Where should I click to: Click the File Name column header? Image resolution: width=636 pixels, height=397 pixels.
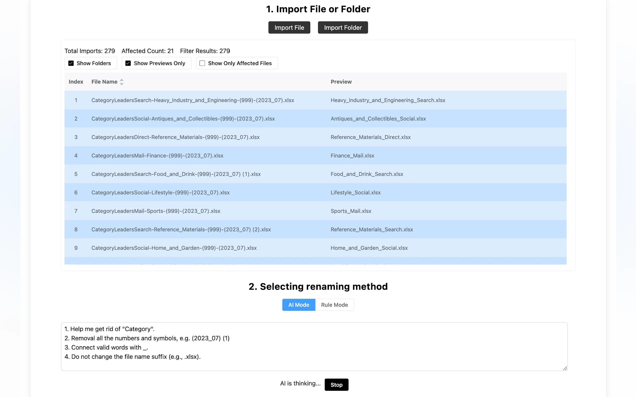(x=104, y=82)
